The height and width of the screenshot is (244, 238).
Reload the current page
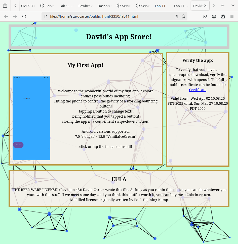point(24,16)
